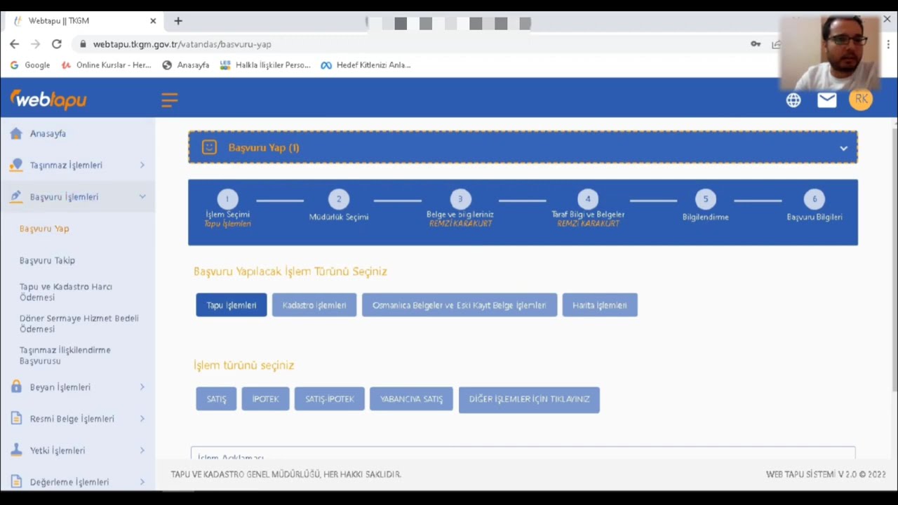
Task: Collapse the Başvuru Yap (1) panel arrow
Action: [843, 148]
